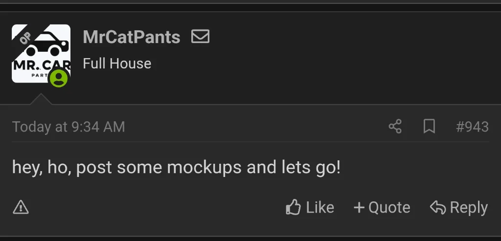This screenshot has width=501, height=241.
Task: Click the "Full House" user title
Action: [117, 64]
